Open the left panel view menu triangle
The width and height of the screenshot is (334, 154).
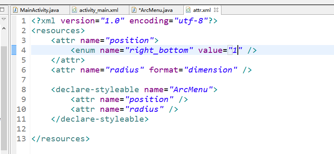tap(3, 19)
